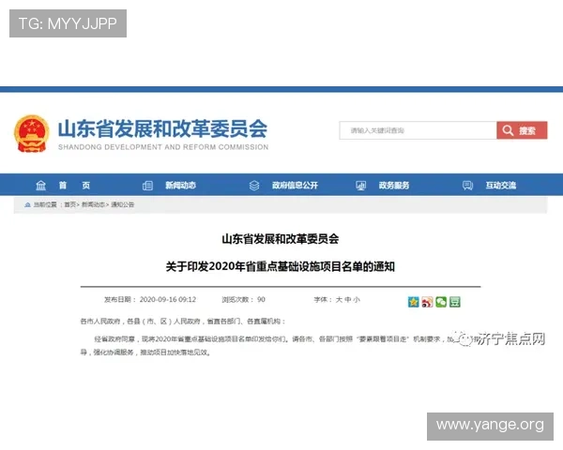Click the news document icon beside 新闻动态

tap(147, 186)
